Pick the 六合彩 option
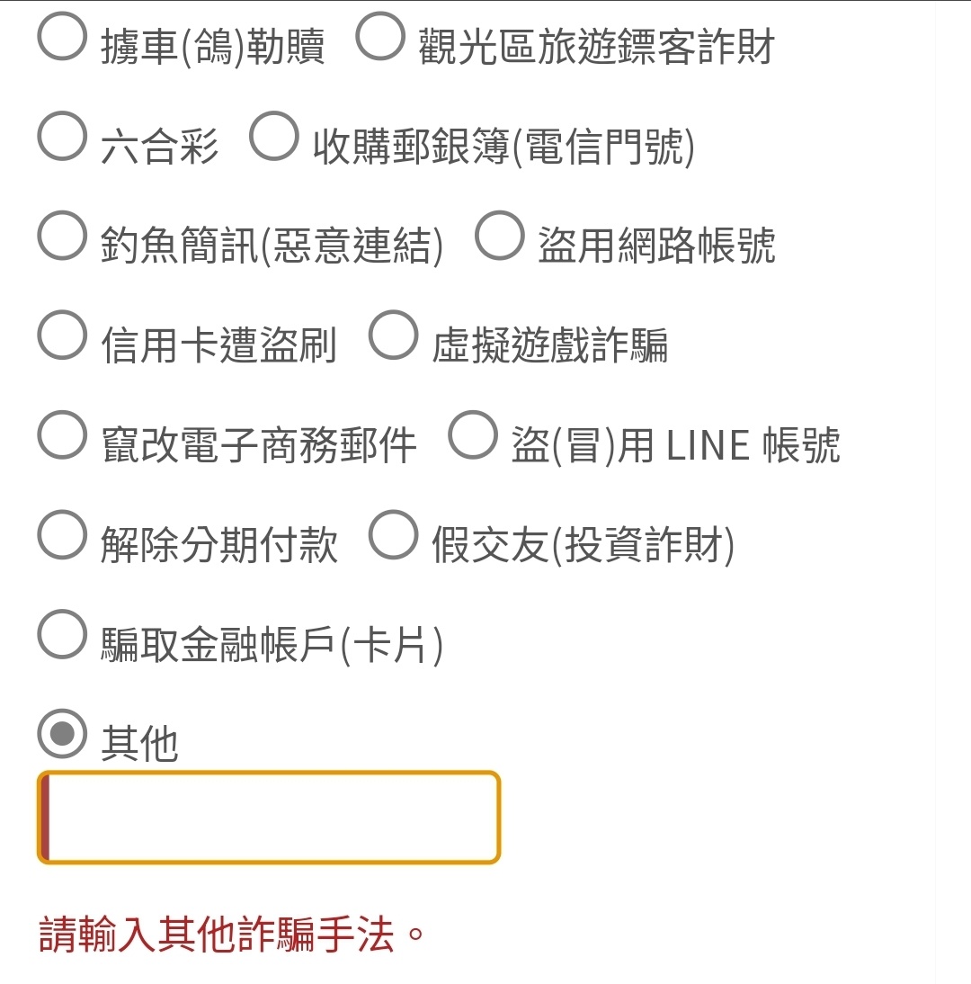 [x=62, y=136]
